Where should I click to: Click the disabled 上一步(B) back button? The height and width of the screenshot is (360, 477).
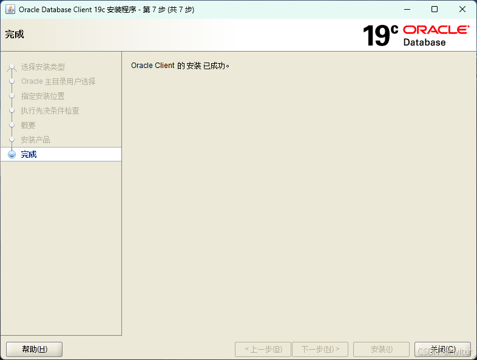click(x=263, y=349)
